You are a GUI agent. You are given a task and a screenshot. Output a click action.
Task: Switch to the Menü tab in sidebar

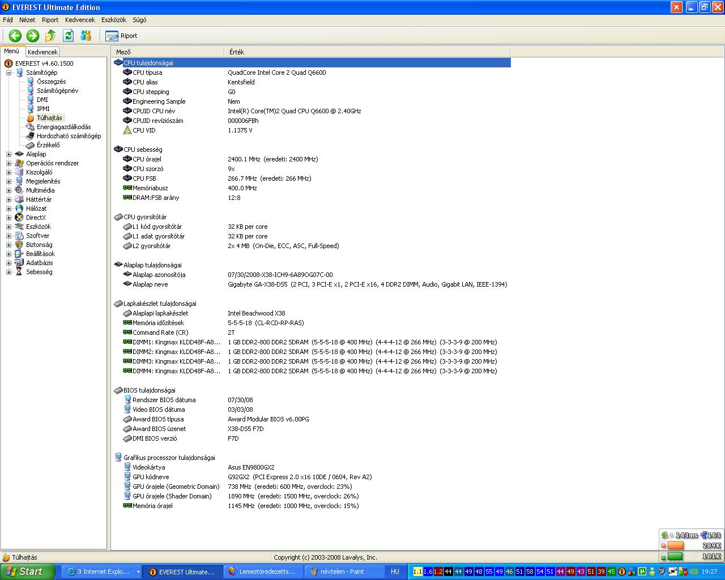(12, 51)
